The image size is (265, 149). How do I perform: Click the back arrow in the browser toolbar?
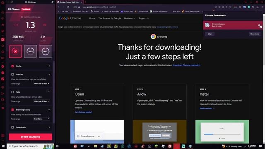coord(59,7)
